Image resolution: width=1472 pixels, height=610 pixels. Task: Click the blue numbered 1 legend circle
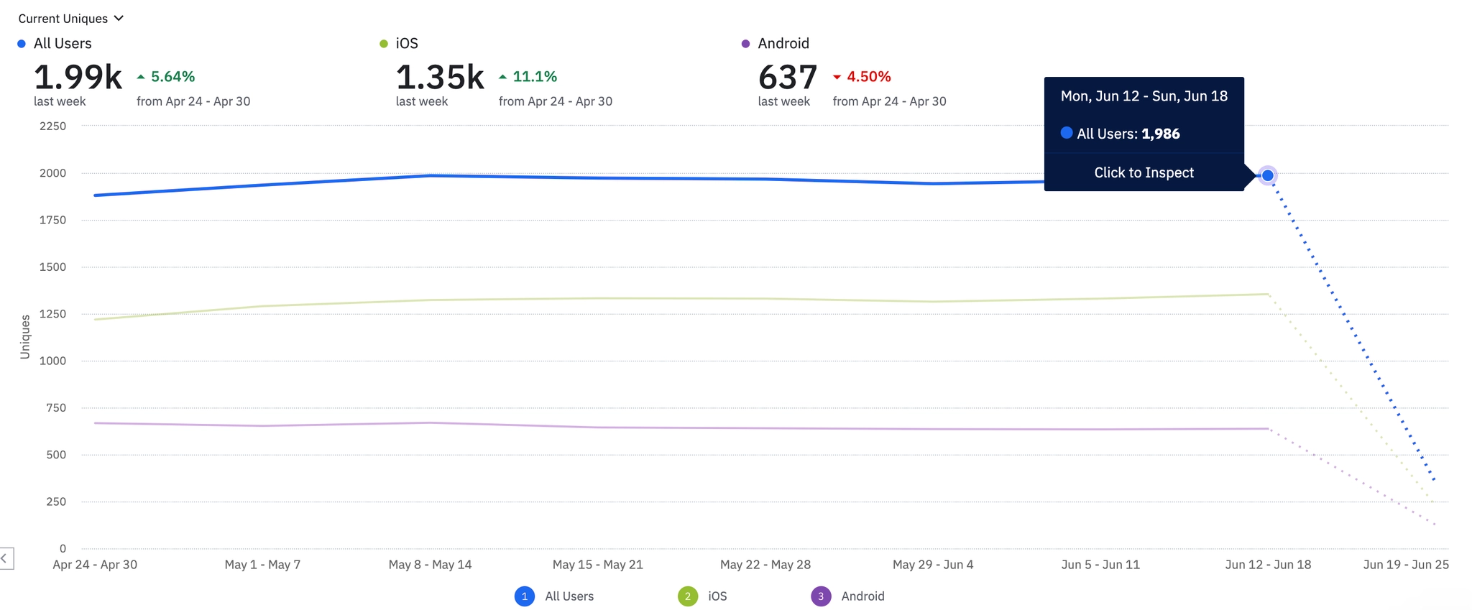(525, 596)
